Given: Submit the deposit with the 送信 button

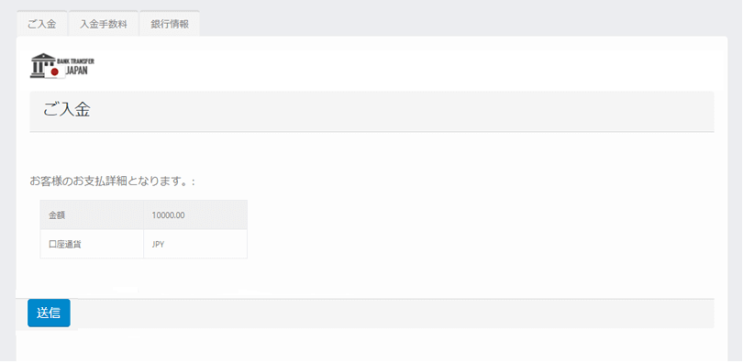Looking at the screenshot, I should point(49,313).
